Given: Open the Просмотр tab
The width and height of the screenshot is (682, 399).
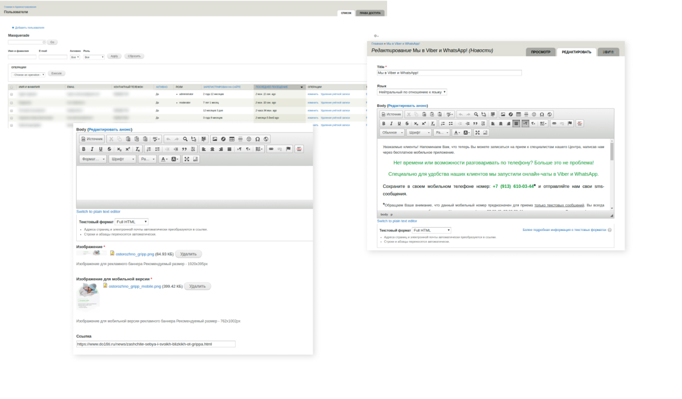Looking at the screenshot, I should click(x=540, y=52).
